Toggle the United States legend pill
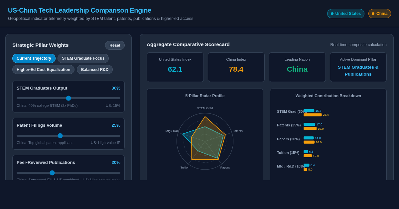The image size is (399, 209). [x=346, y=14]
